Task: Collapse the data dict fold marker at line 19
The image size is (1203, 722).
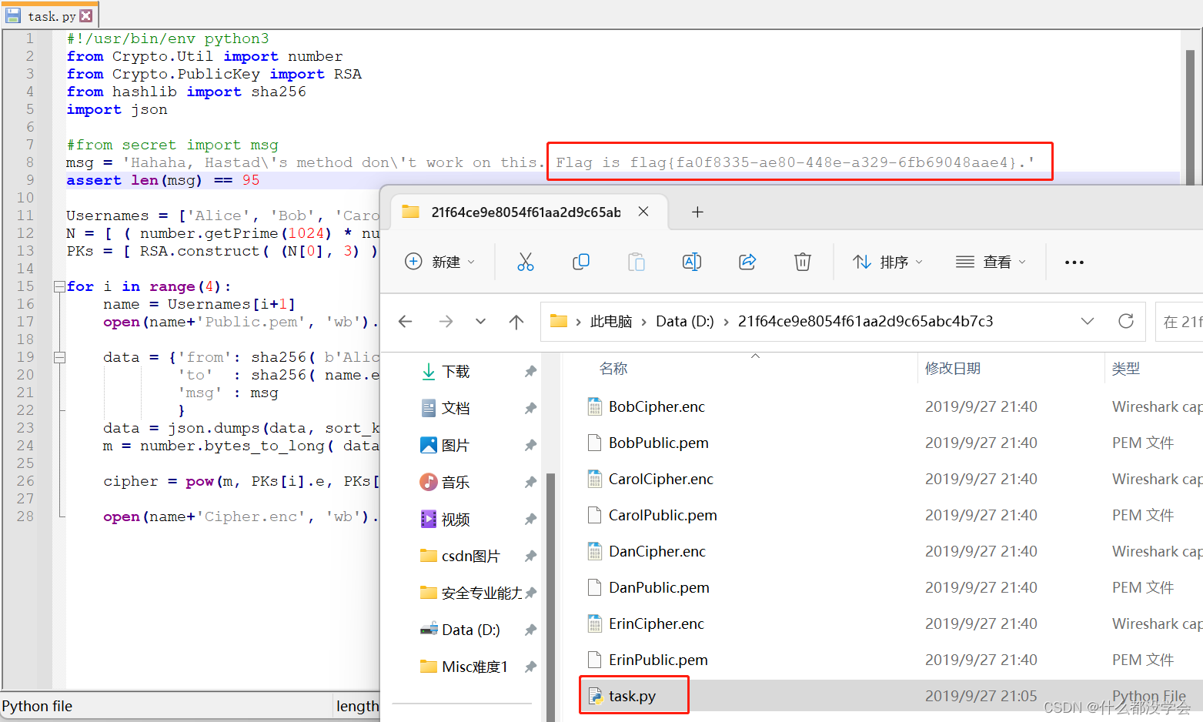Action: (59, 357)
